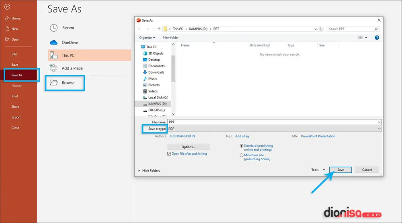Open the Share page

15,106
